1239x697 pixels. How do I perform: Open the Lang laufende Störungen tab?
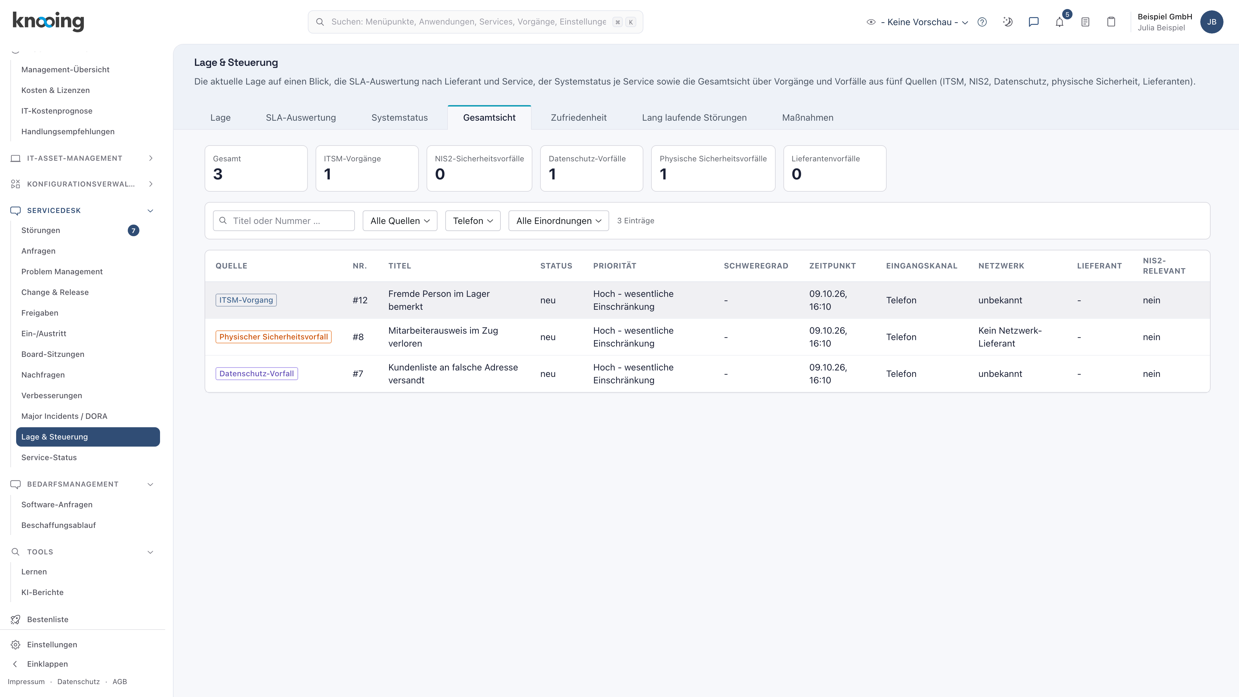[694, 118]
